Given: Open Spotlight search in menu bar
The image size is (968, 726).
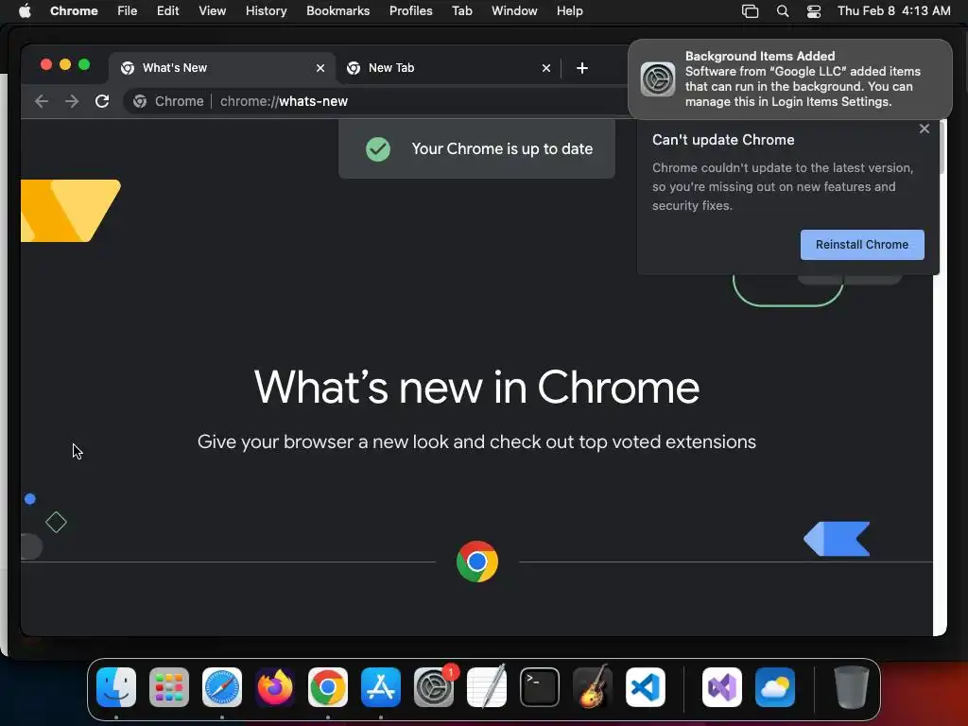Looking at the screenshot, I should click(x=782, y=11).
